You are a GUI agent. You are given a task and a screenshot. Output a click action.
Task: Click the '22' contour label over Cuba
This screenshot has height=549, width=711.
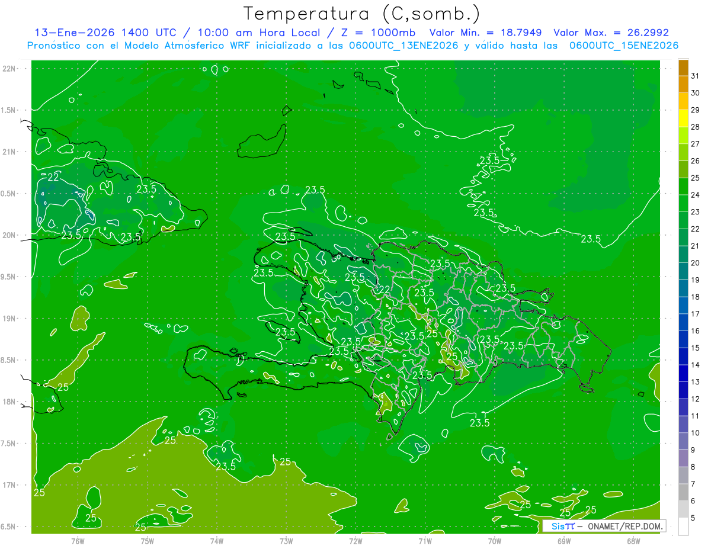(x=53, y=176)
